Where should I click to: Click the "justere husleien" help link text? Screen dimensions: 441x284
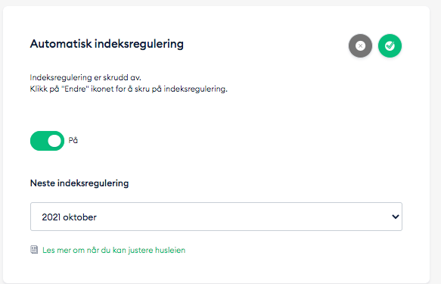[157, 250]
